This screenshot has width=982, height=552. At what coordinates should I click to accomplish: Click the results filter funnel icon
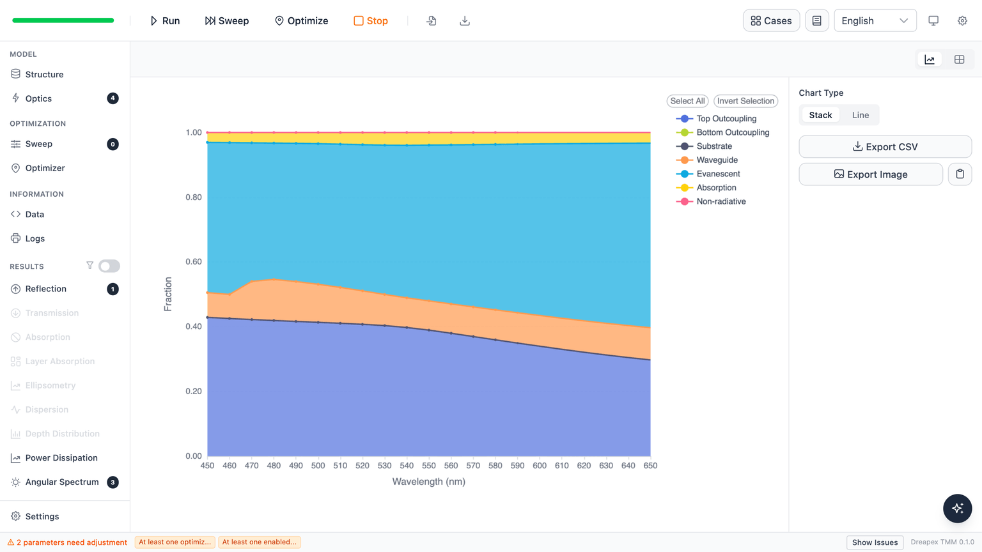pos(90,266)
